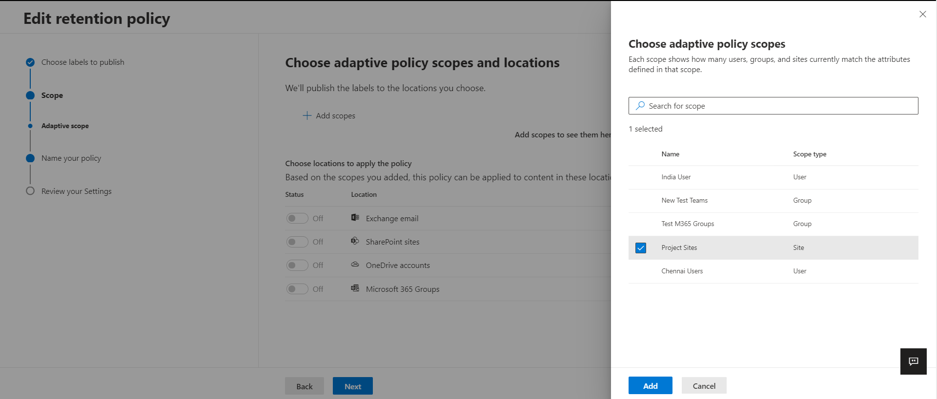The image size is (937, 399).
Task: Toggle the Exchange email status switch
Action: [x=297, y=218]
